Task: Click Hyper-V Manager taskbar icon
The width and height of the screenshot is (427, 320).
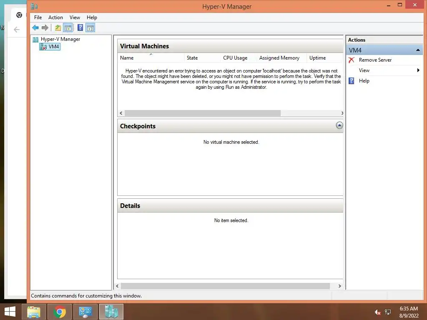Action: click(111, 312)
